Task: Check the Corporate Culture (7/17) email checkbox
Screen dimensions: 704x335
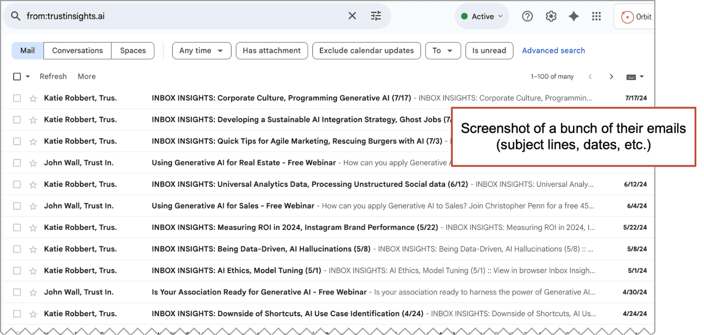Action: pyautogui.click(x=17, y=98)
